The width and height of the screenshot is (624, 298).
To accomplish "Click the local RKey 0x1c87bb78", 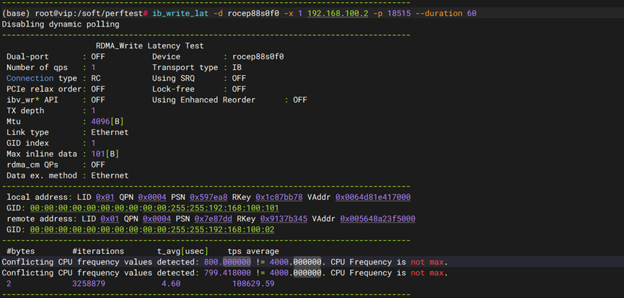I will tap(276, 197).
